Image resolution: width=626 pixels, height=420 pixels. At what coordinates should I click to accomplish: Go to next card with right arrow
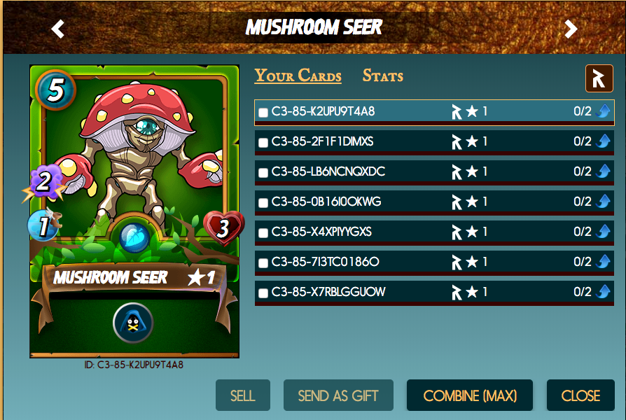[571, 29]
